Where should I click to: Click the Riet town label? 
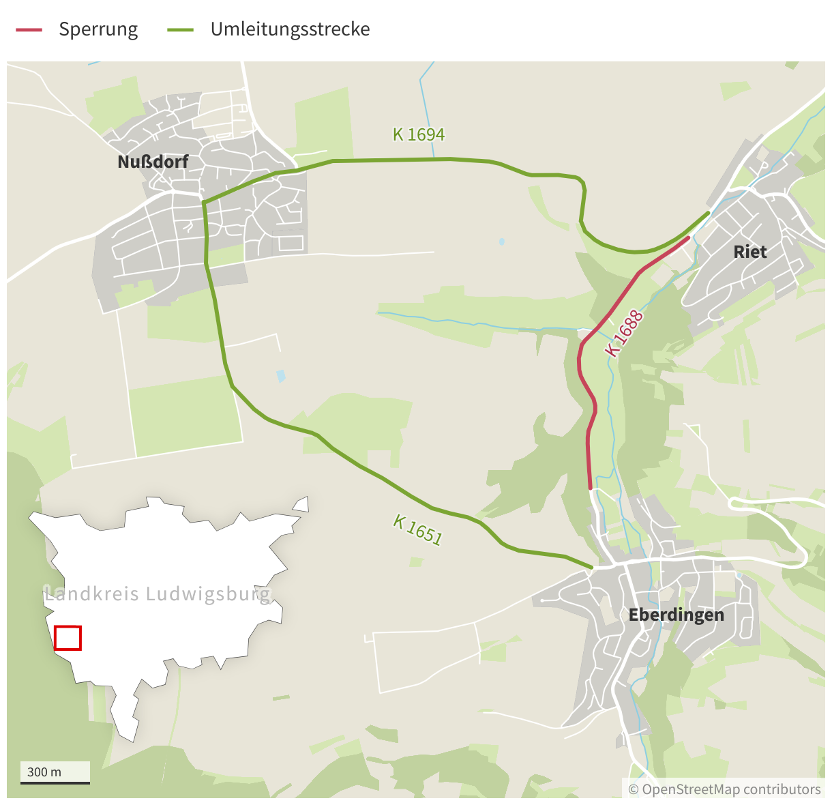point(750,252)
